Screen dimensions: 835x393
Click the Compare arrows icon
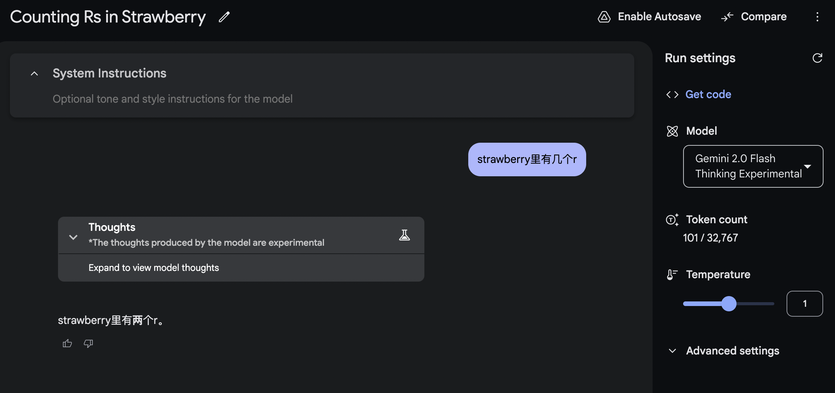click(x=727, y=17)
